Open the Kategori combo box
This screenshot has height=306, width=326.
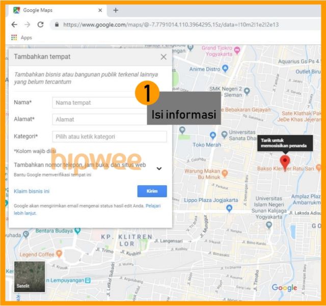click(110, 136)
